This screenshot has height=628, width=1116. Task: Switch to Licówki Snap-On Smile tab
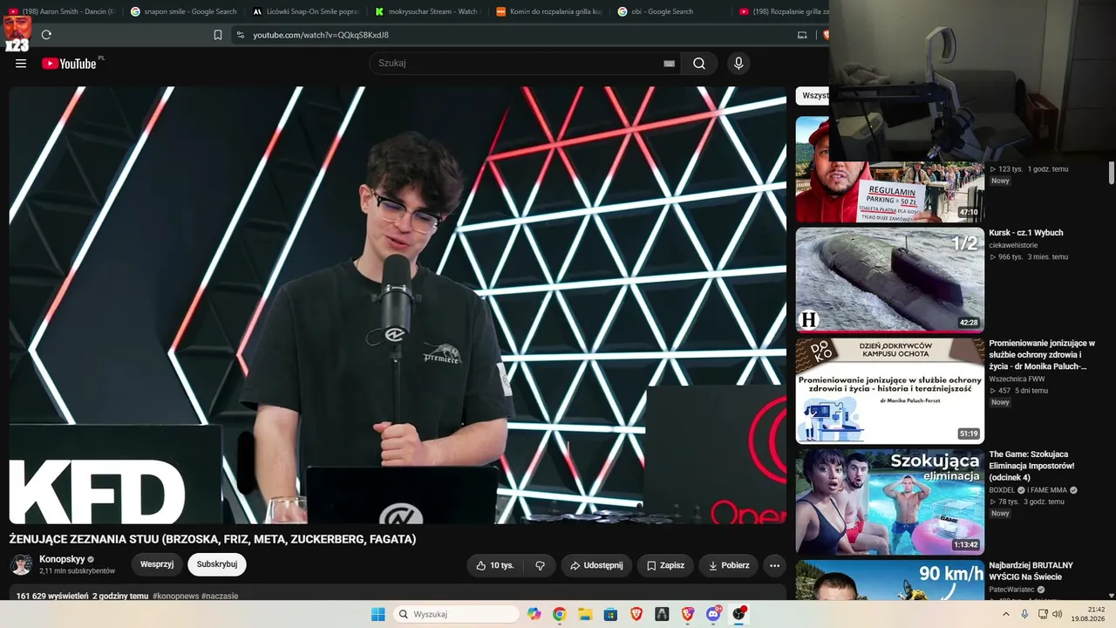305,11
